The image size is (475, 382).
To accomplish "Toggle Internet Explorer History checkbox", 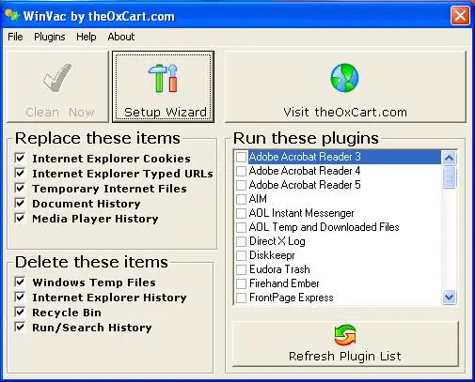I will 20,297.
